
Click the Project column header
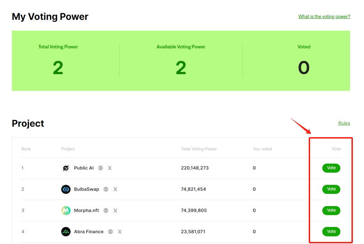[x=68, y=149]
